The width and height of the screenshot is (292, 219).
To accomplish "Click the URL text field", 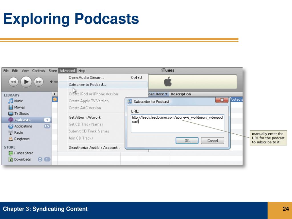I will (x=177, y=123).
